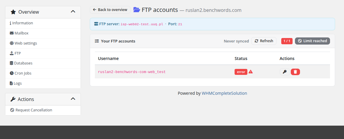
Task: Click the file icon beside Logs
Action: tap(11, 83)
